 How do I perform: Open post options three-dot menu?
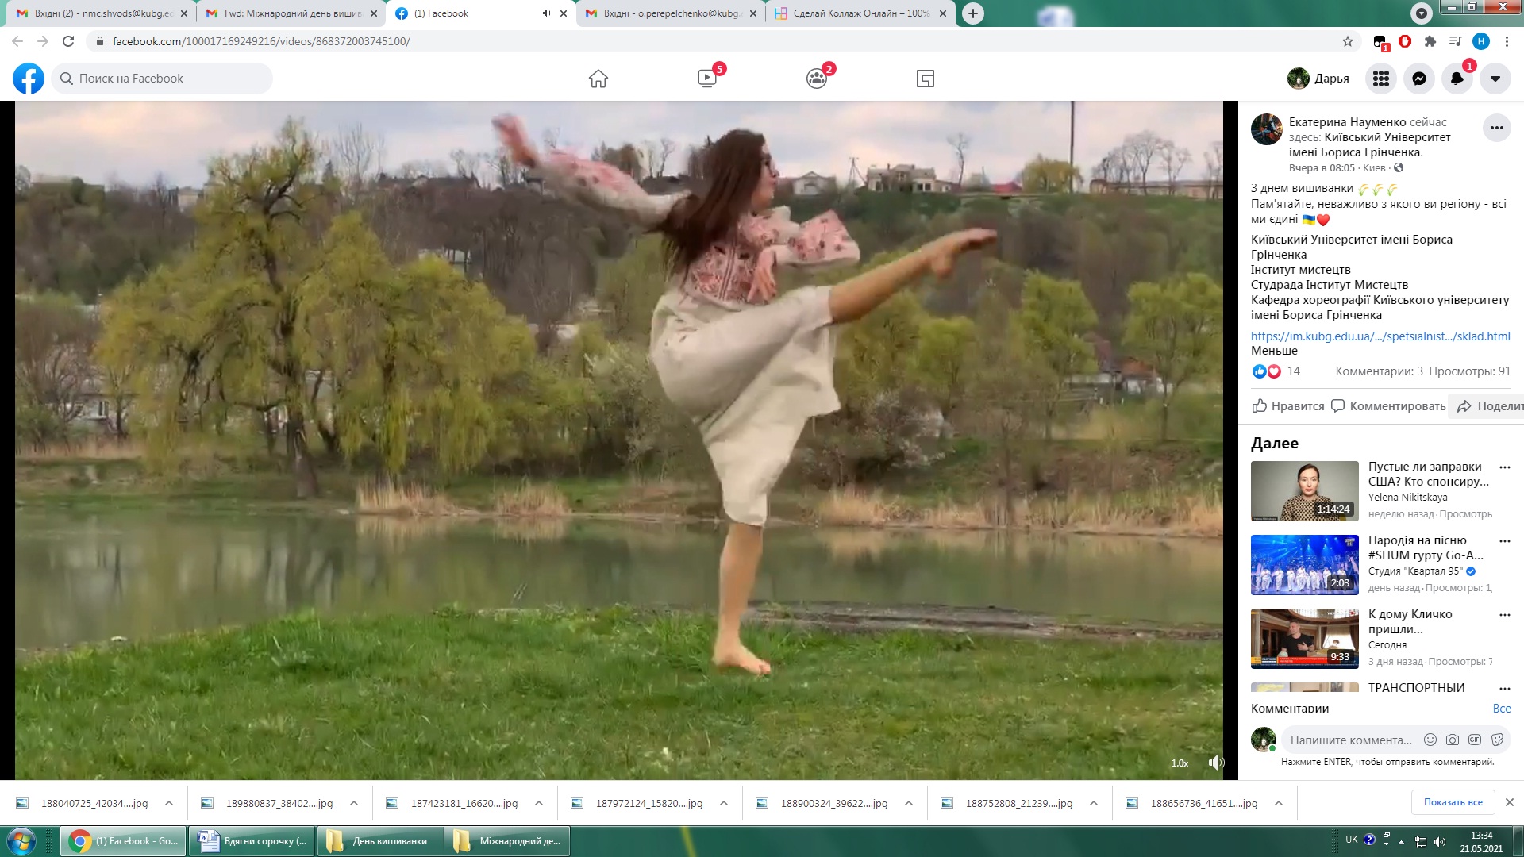point(1496,128)
